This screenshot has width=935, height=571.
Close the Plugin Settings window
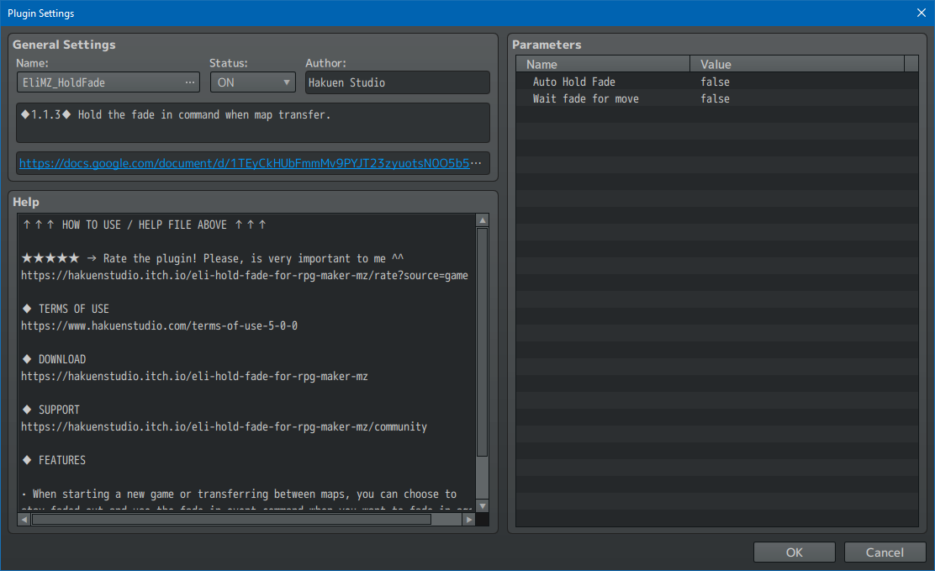point(922,13)
